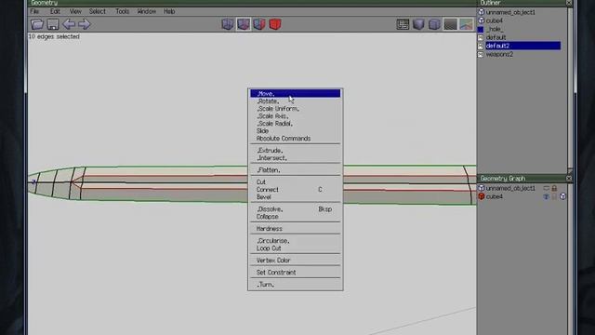Click cube4 object icon in Outliner
Screen dimensions: 595x335
(482, 20)
